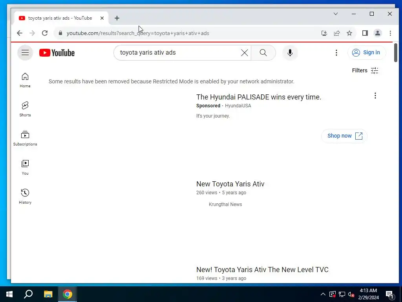Toggle Chrome side panel

tap(365, 33)
